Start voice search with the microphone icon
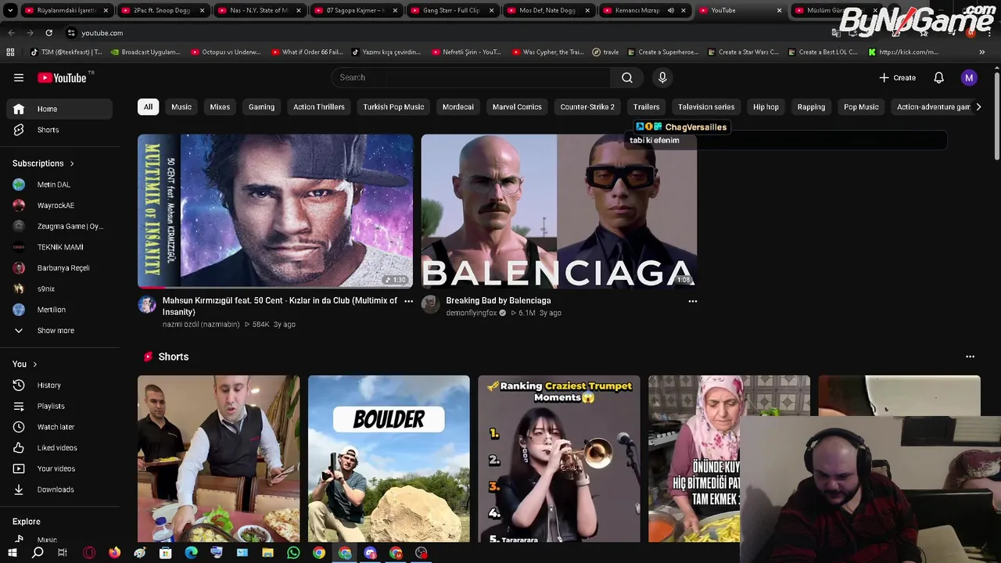 [662, 77]
